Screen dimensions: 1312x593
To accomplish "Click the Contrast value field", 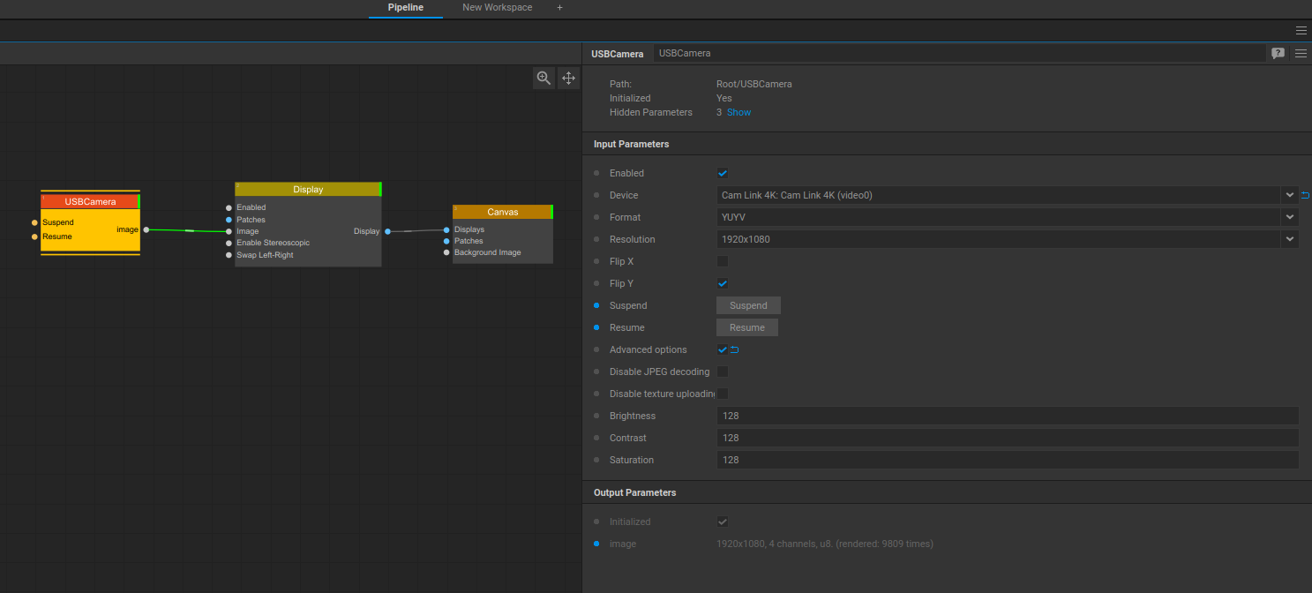I will 1008,438.
